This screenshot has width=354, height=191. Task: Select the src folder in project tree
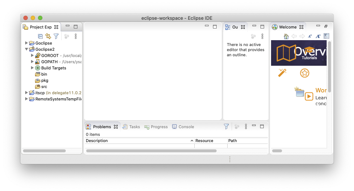pos(44,87)
